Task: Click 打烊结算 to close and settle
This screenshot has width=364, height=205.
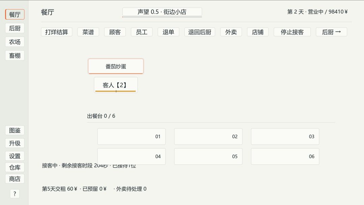Action: (56, 32)
